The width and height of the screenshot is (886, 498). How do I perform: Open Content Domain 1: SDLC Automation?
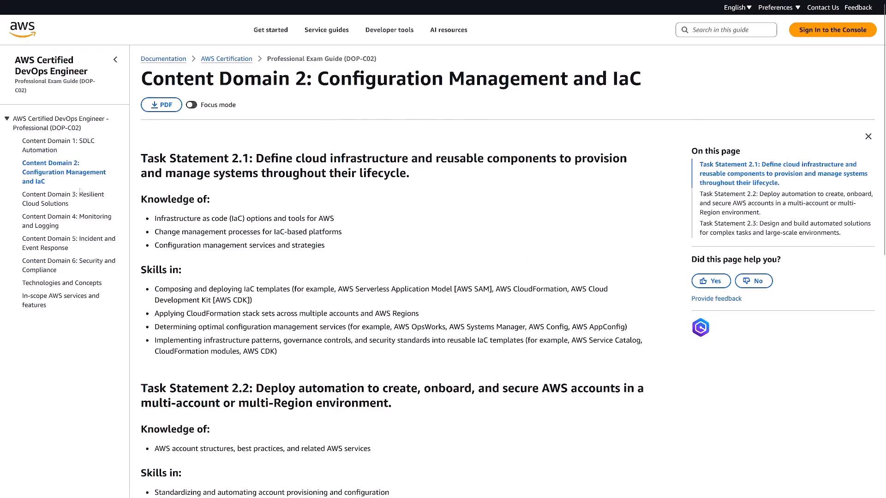tap(58, 145)
